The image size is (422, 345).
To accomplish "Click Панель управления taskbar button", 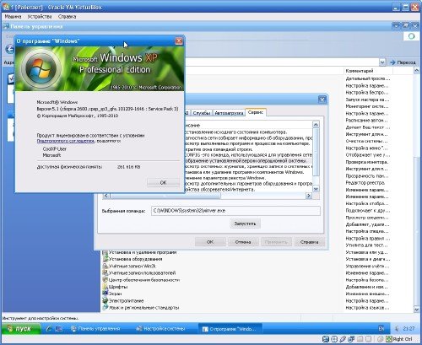I will tap(95, 328).
